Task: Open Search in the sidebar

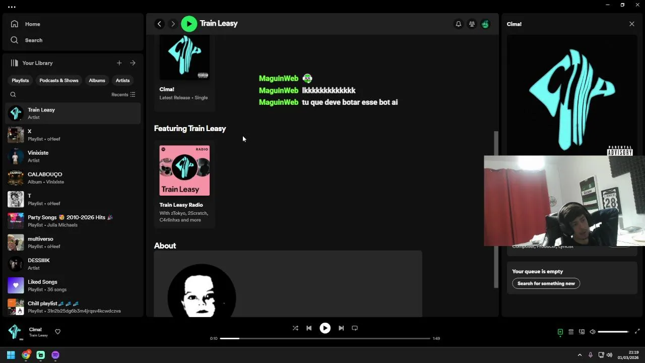Action: click(26, 40)
